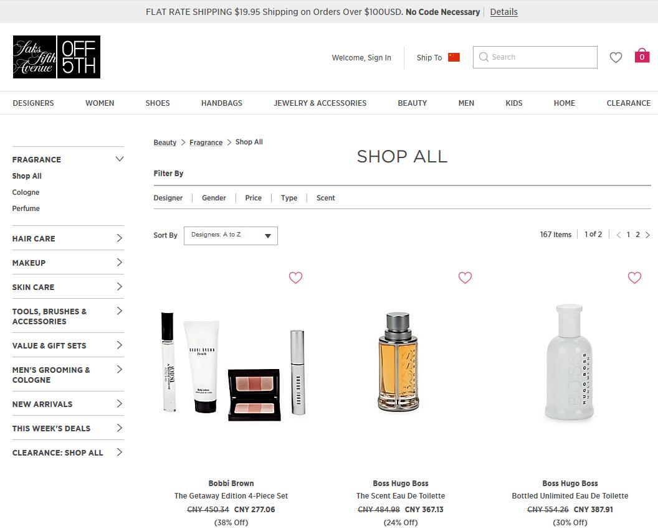Select Shop All under Fragrance sidebar
658x529 pixels.
click(27, 176)
